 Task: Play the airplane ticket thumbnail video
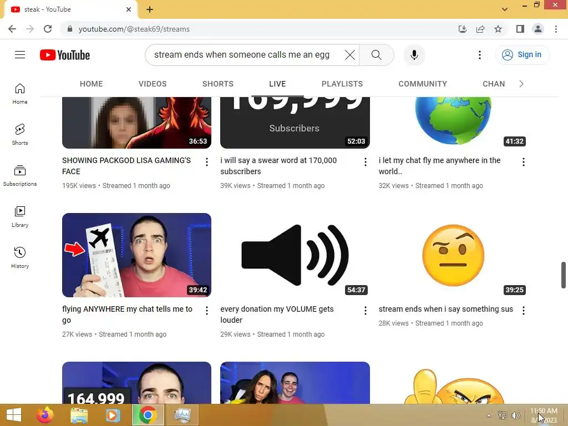point(136,255)
